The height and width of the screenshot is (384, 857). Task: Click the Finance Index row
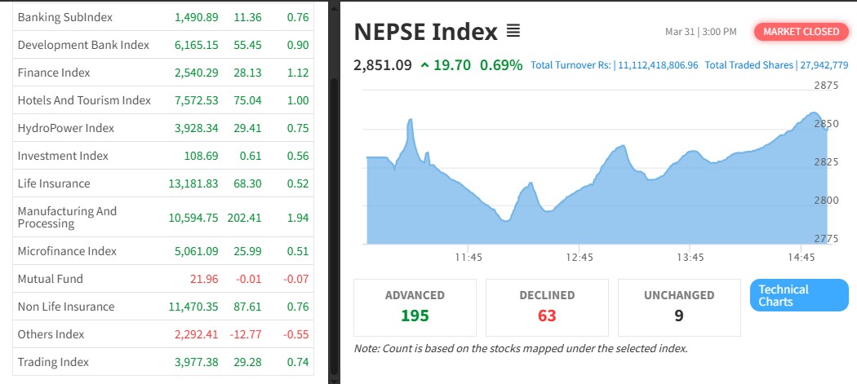pos(54,73)
